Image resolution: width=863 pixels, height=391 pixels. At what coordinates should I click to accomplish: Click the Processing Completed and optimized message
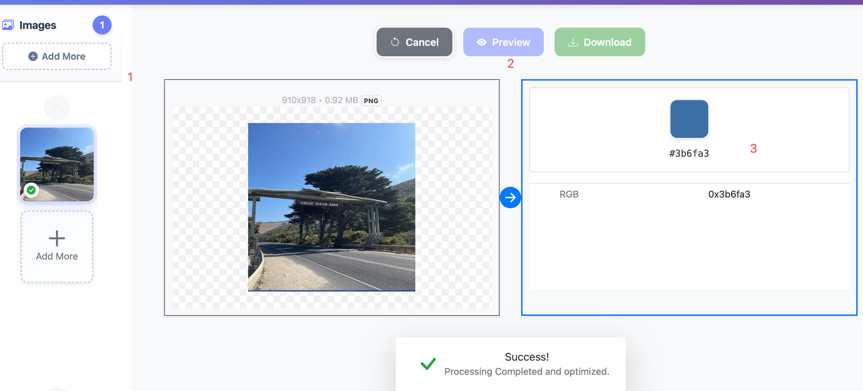click(x=527, y=371)
